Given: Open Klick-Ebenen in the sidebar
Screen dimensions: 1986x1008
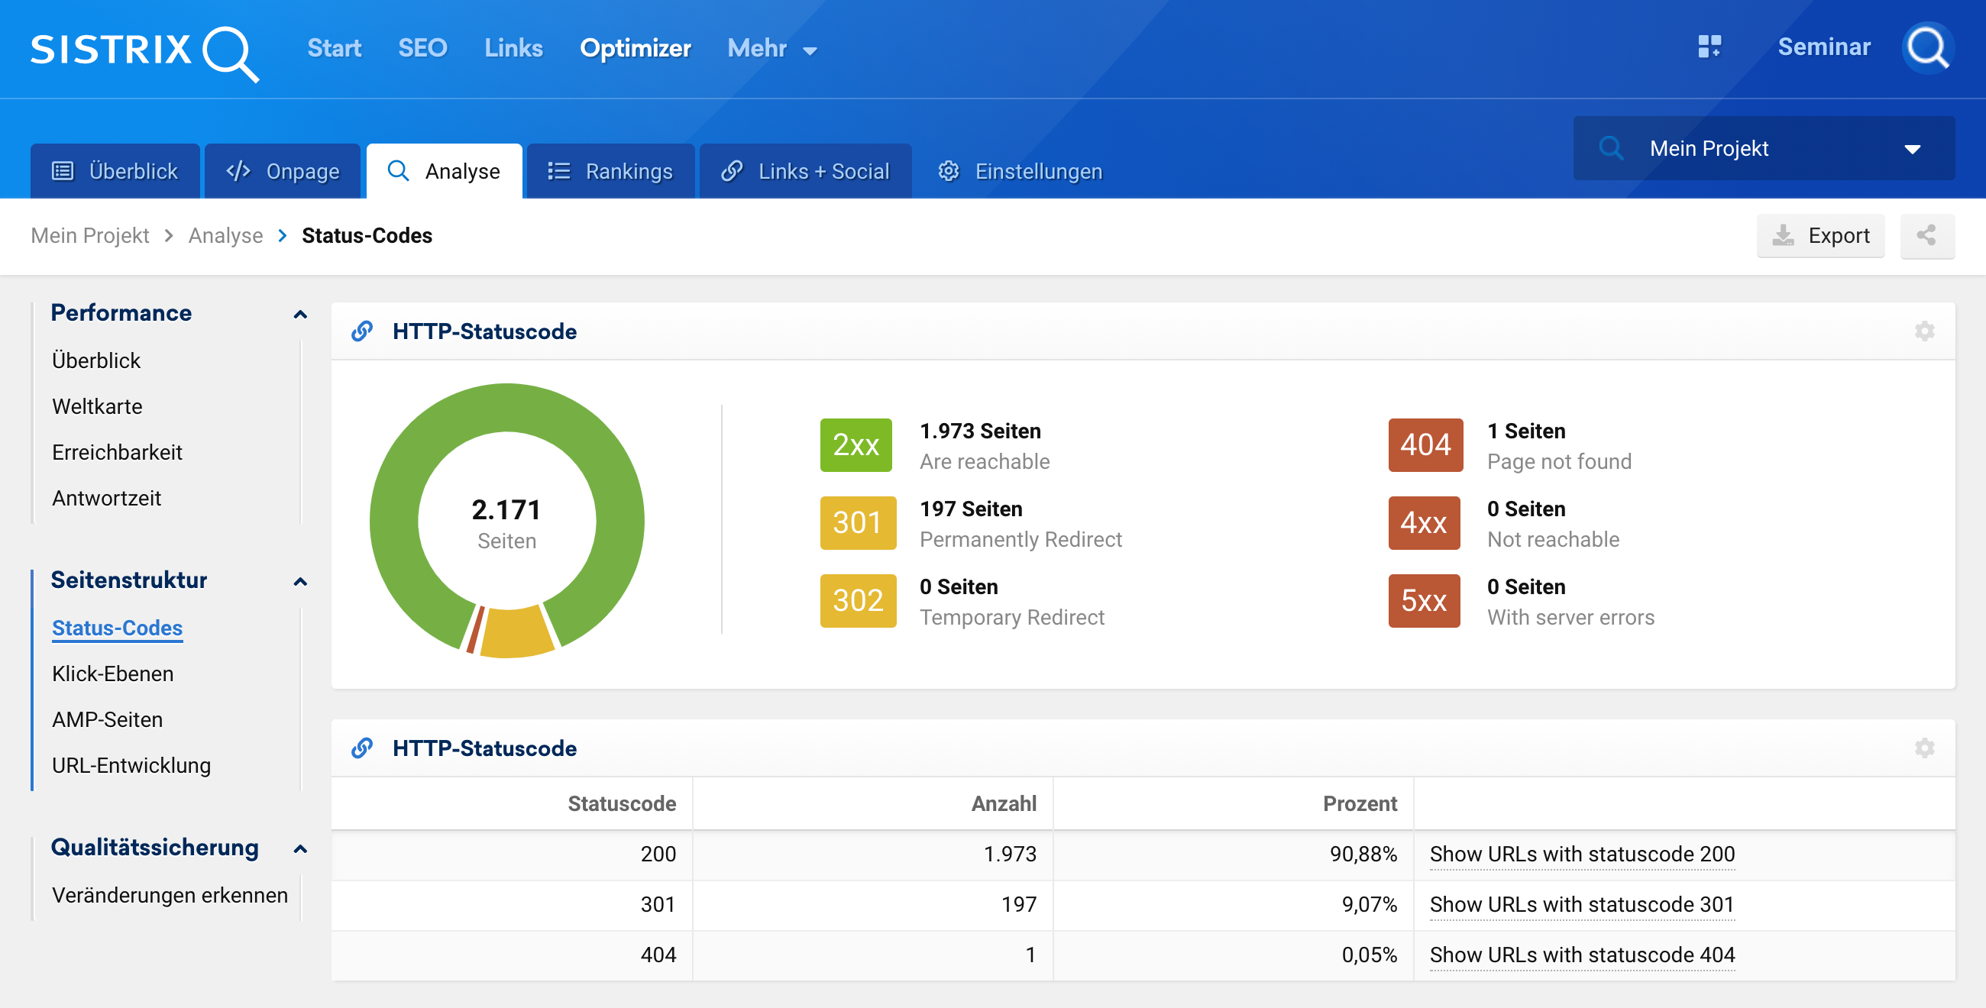Looking at the screenshot, I should coord(112,674).
